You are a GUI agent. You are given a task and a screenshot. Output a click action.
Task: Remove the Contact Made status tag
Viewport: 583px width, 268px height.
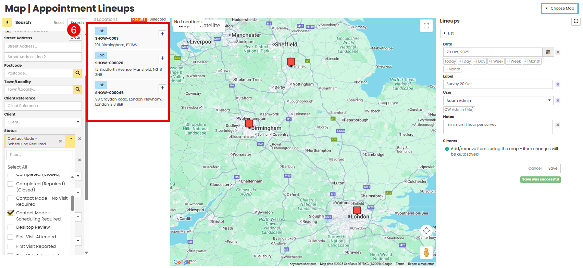click(x=60, y=141)
